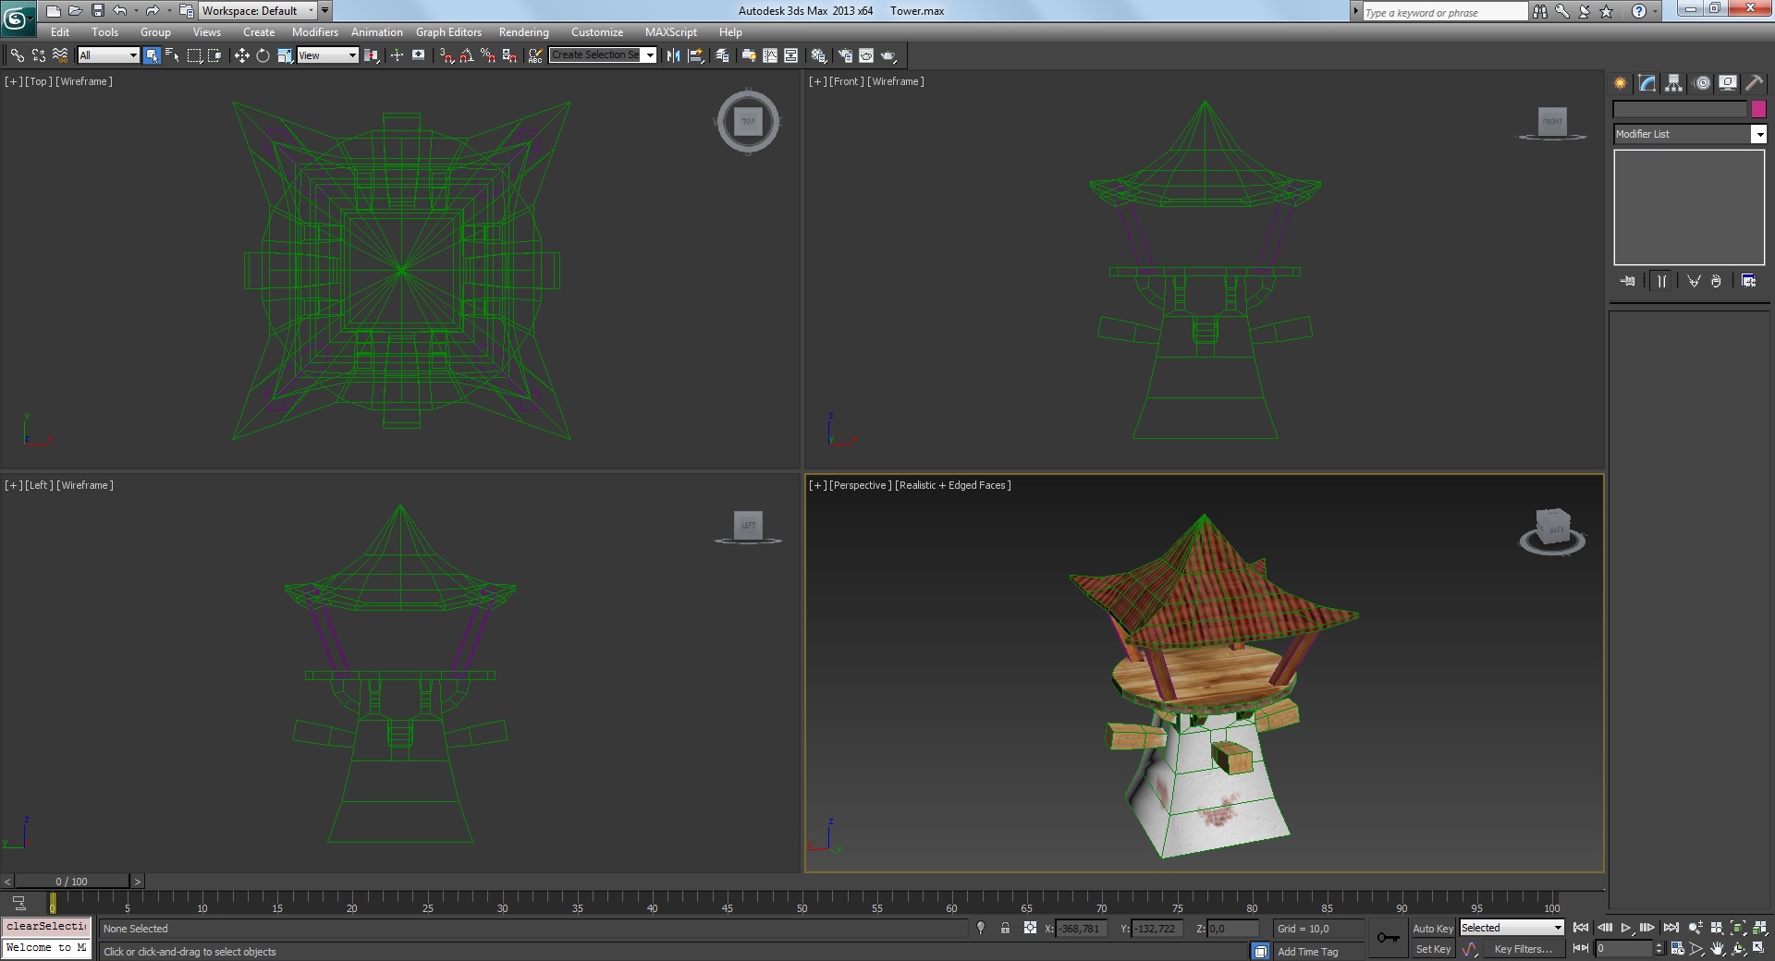The height and width of the screenshot is (961, 1775).
Task: Click the Set Key button
Action: tap(1433, 949)
